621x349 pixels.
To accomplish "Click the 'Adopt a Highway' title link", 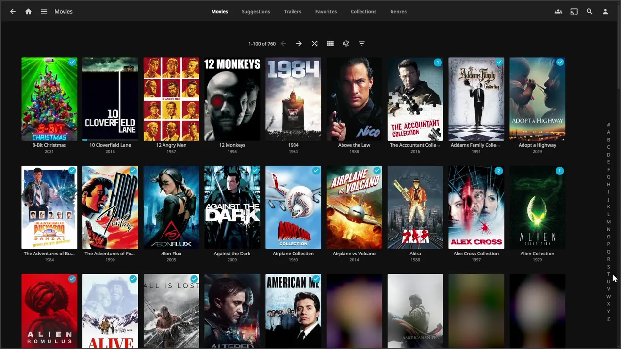I will point(537,145).
